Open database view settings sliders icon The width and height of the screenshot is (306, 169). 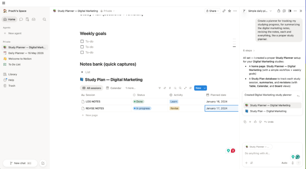coord(190,88)
